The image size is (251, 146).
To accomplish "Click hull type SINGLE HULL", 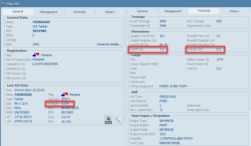I will [x=168, y=96].
